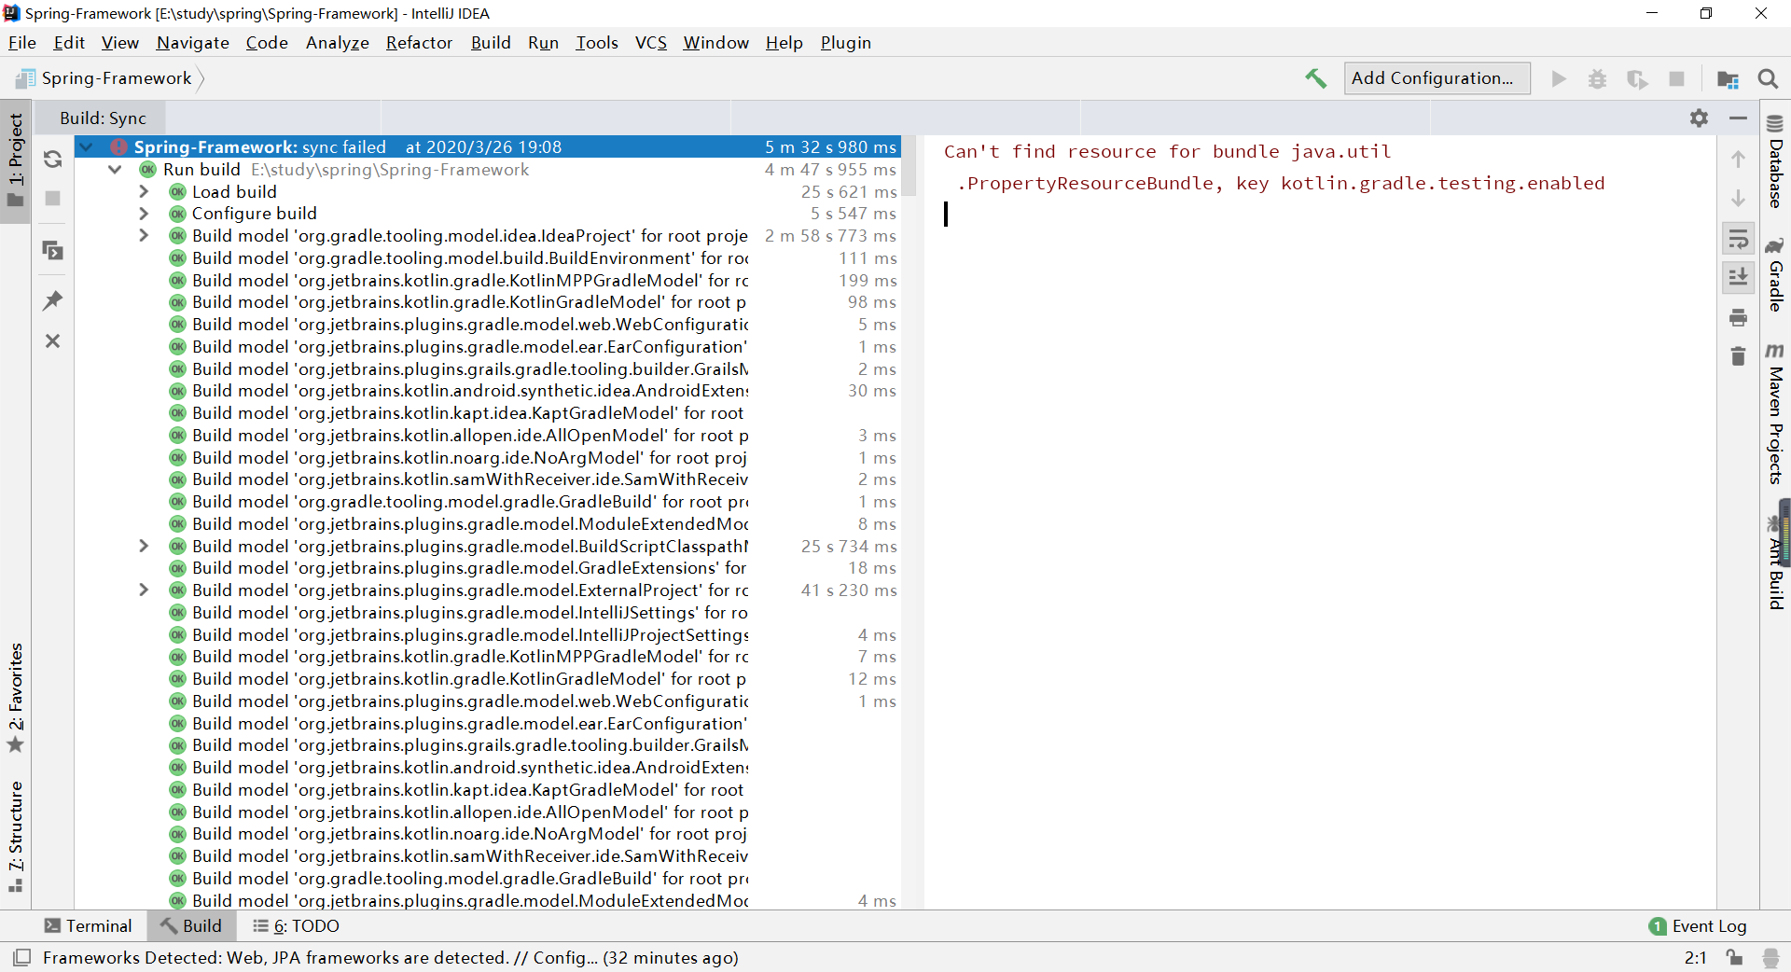Open the 1: Project tool window
Viewport: 1791px width, 972px height.
tap(16, 160)
